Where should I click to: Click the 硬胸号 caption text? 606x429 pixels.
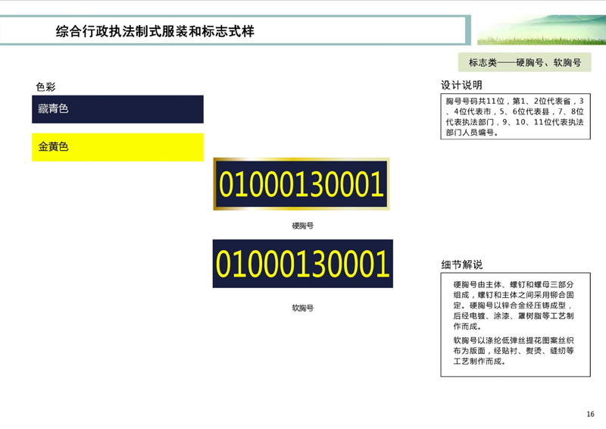pyautogui.click(x=302, y=226)
